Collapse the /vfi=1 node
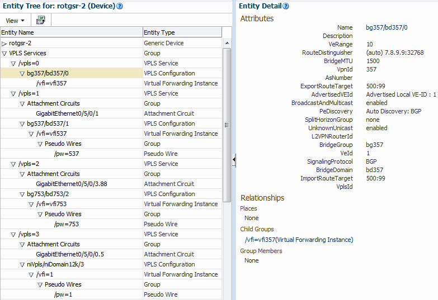The width and height of the screenshot is (438, 300). [31, 275]
